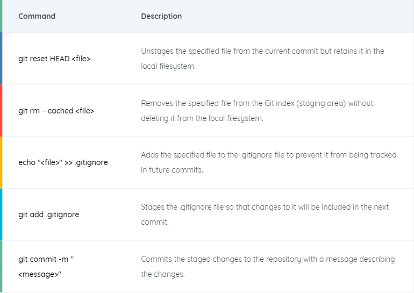The image size is (414, 293).
Task: Click the green color bar beside git commit row
Action: pyautogui.click(x=1, y=267)
